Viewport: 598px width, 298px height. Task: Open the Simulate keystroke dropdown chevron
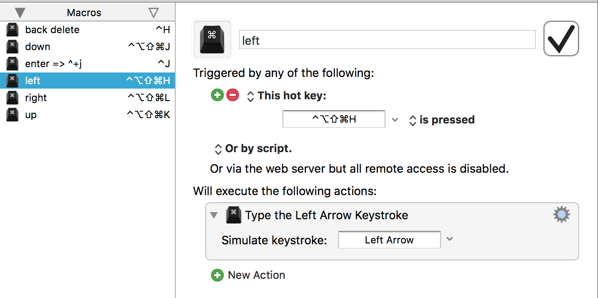[x=450, y=239]
